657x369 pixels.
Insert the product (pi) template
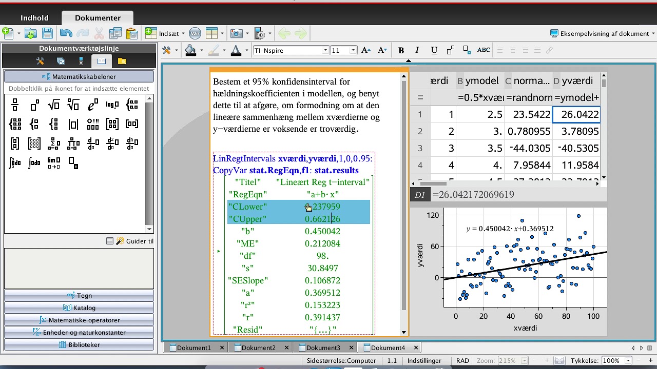pyautogui.click(x=73, y=143)
